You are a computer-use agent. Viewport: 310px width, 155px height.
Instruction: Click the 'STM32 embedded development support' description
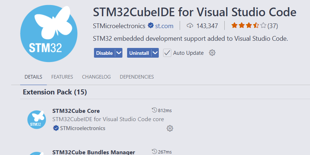(190, 39)
